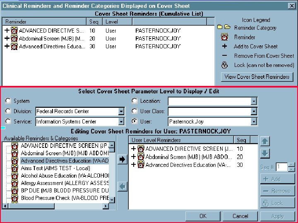Click Seq header in User Level Reminders list

(242, 140)
